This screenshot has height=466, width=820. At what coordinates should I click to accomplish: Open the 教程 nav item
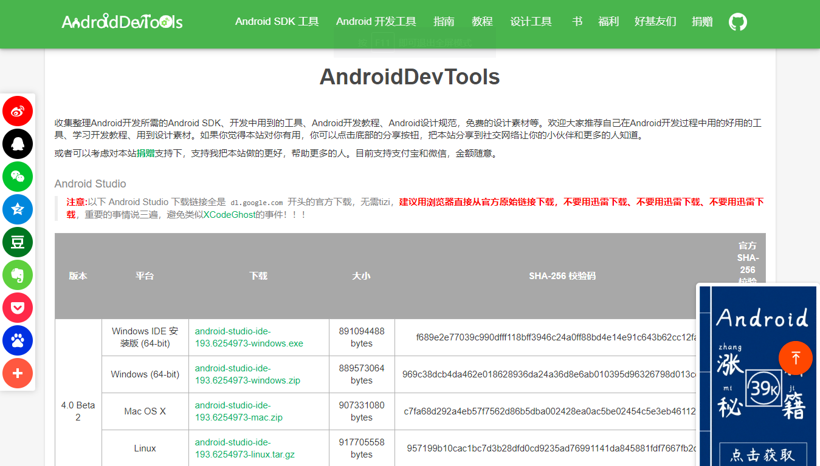(x=482, y=22)
